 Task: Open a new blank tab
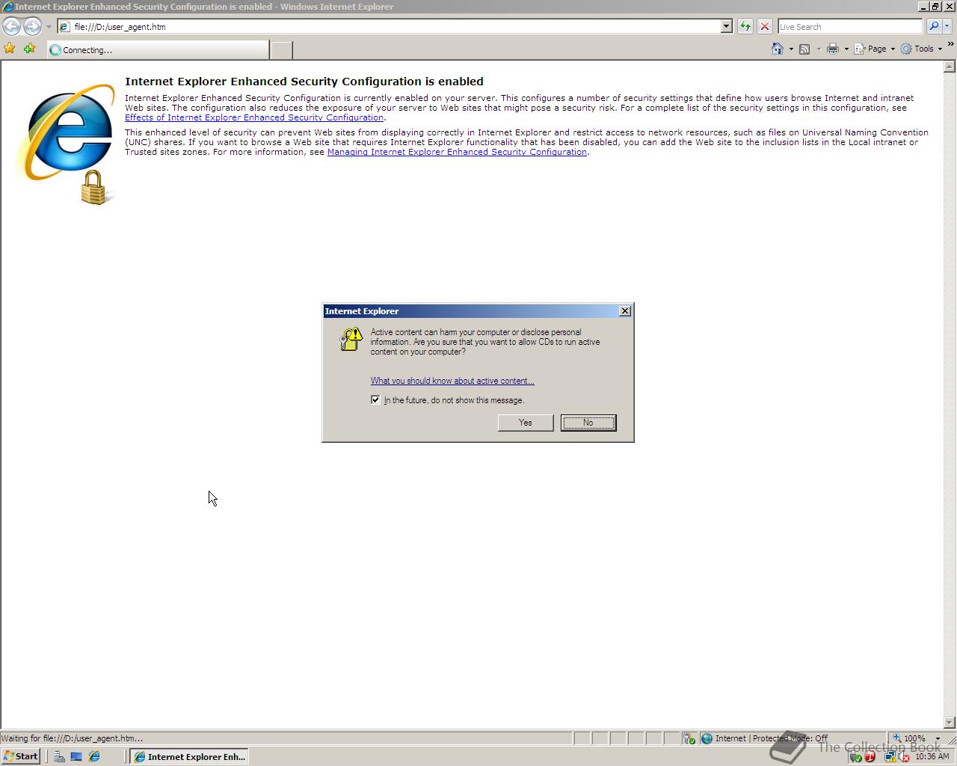click(x=281, y=50)
